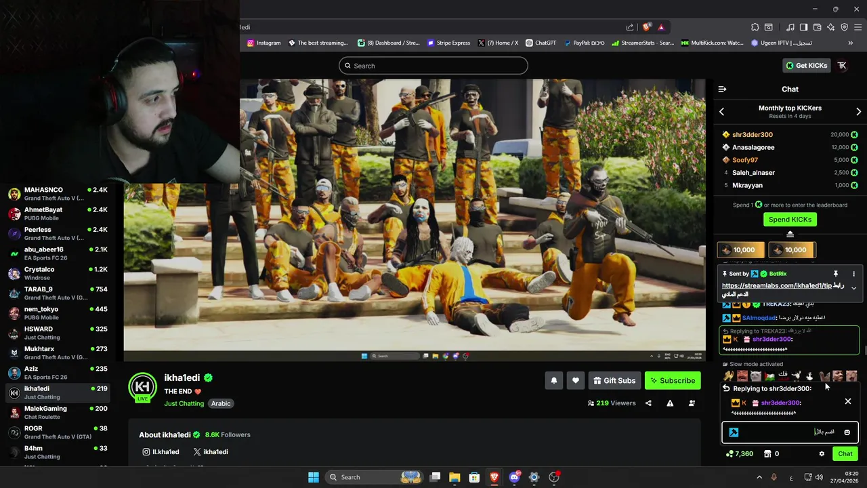The image size is (867, 488).
Task: Collapse the leaderboard using the eject arrow
Action: pyautogui.click(x=790, y=235)
